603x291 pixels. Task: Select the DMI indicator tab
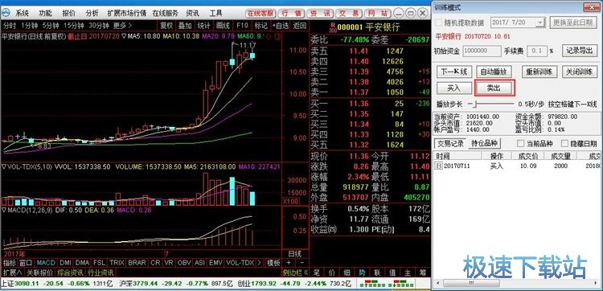[x=66, y=263]
